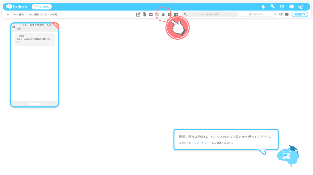Image resolution: width=313 pixels, height=175 pixels.
Task: Open the apps grid menu
Action: click(282, 7)
